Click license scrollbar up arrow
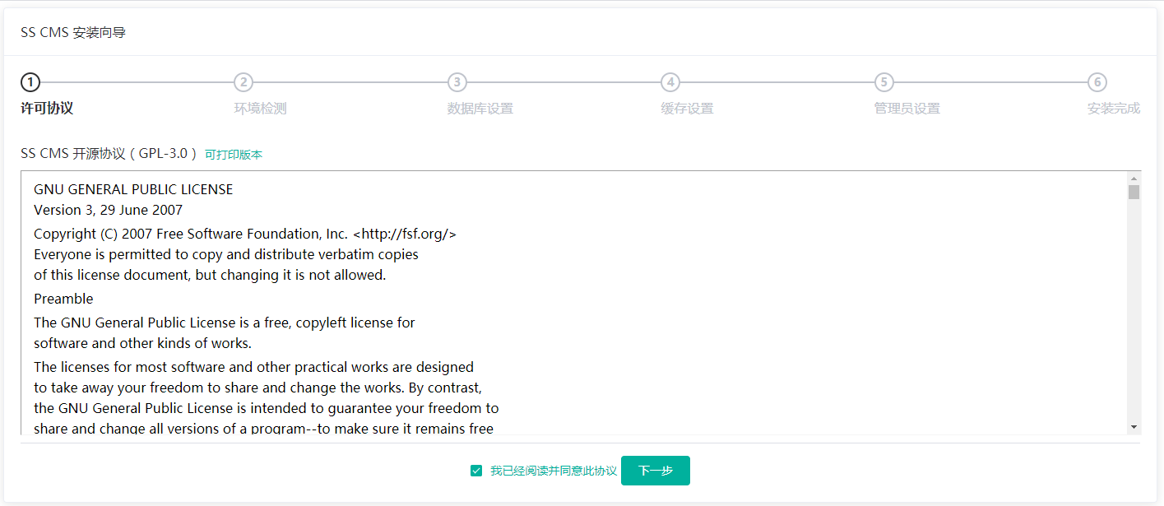Viewport: 1164px width, 506px height. (1134, 179)
